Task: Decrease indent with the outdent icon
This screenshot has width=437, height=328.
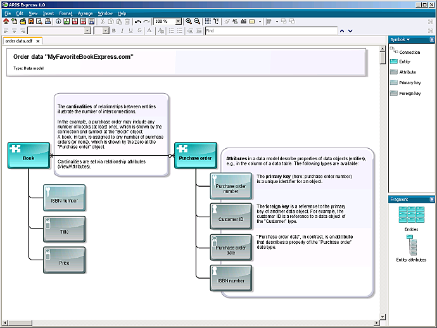Action: coord(191,31)
